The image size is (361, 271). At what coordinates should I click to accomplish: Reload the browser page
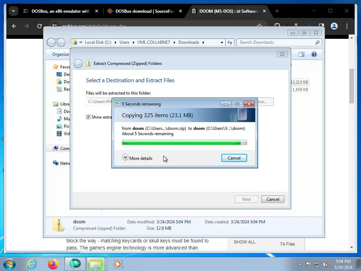39,26
